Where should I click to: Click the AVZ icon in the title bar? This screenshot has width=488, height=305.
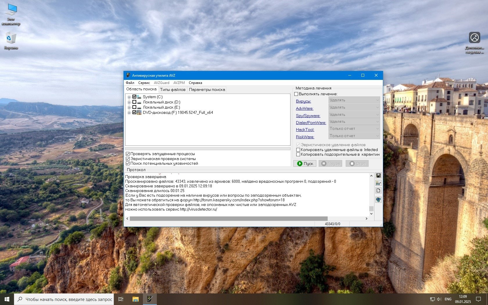[x=128, y=75]
